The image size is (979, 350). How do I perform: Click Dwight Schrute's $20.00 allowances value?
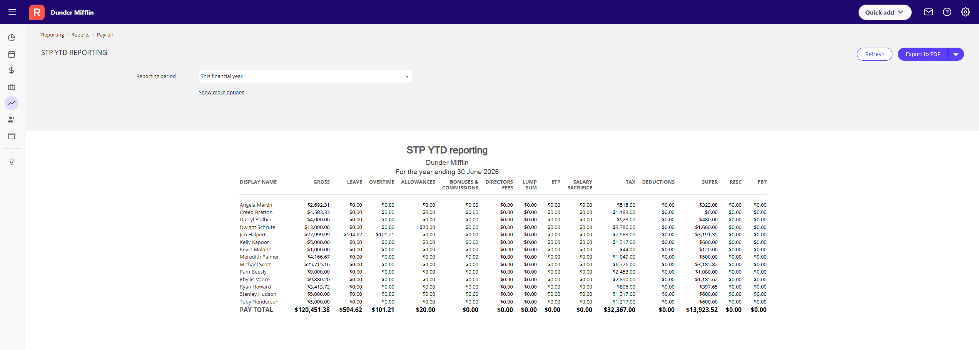pyautogui.click(x=428, y=227)
